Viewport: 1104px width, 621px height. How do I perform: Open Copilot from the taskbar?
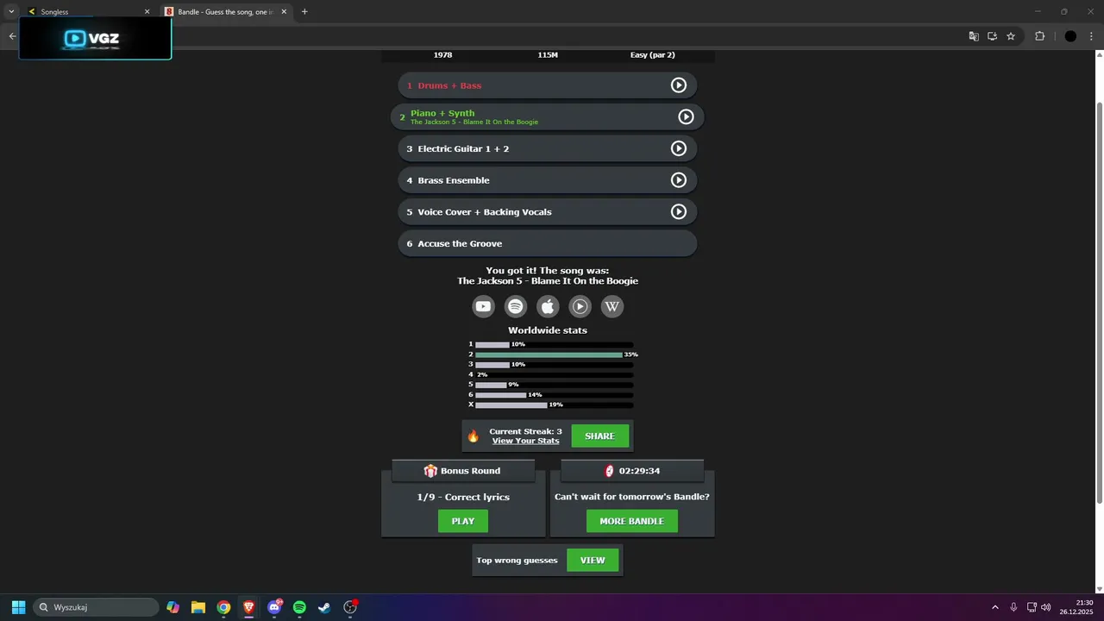[x=173, y=607]
